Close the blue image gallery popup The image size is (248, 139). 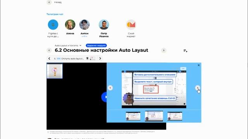click(199, 65)
